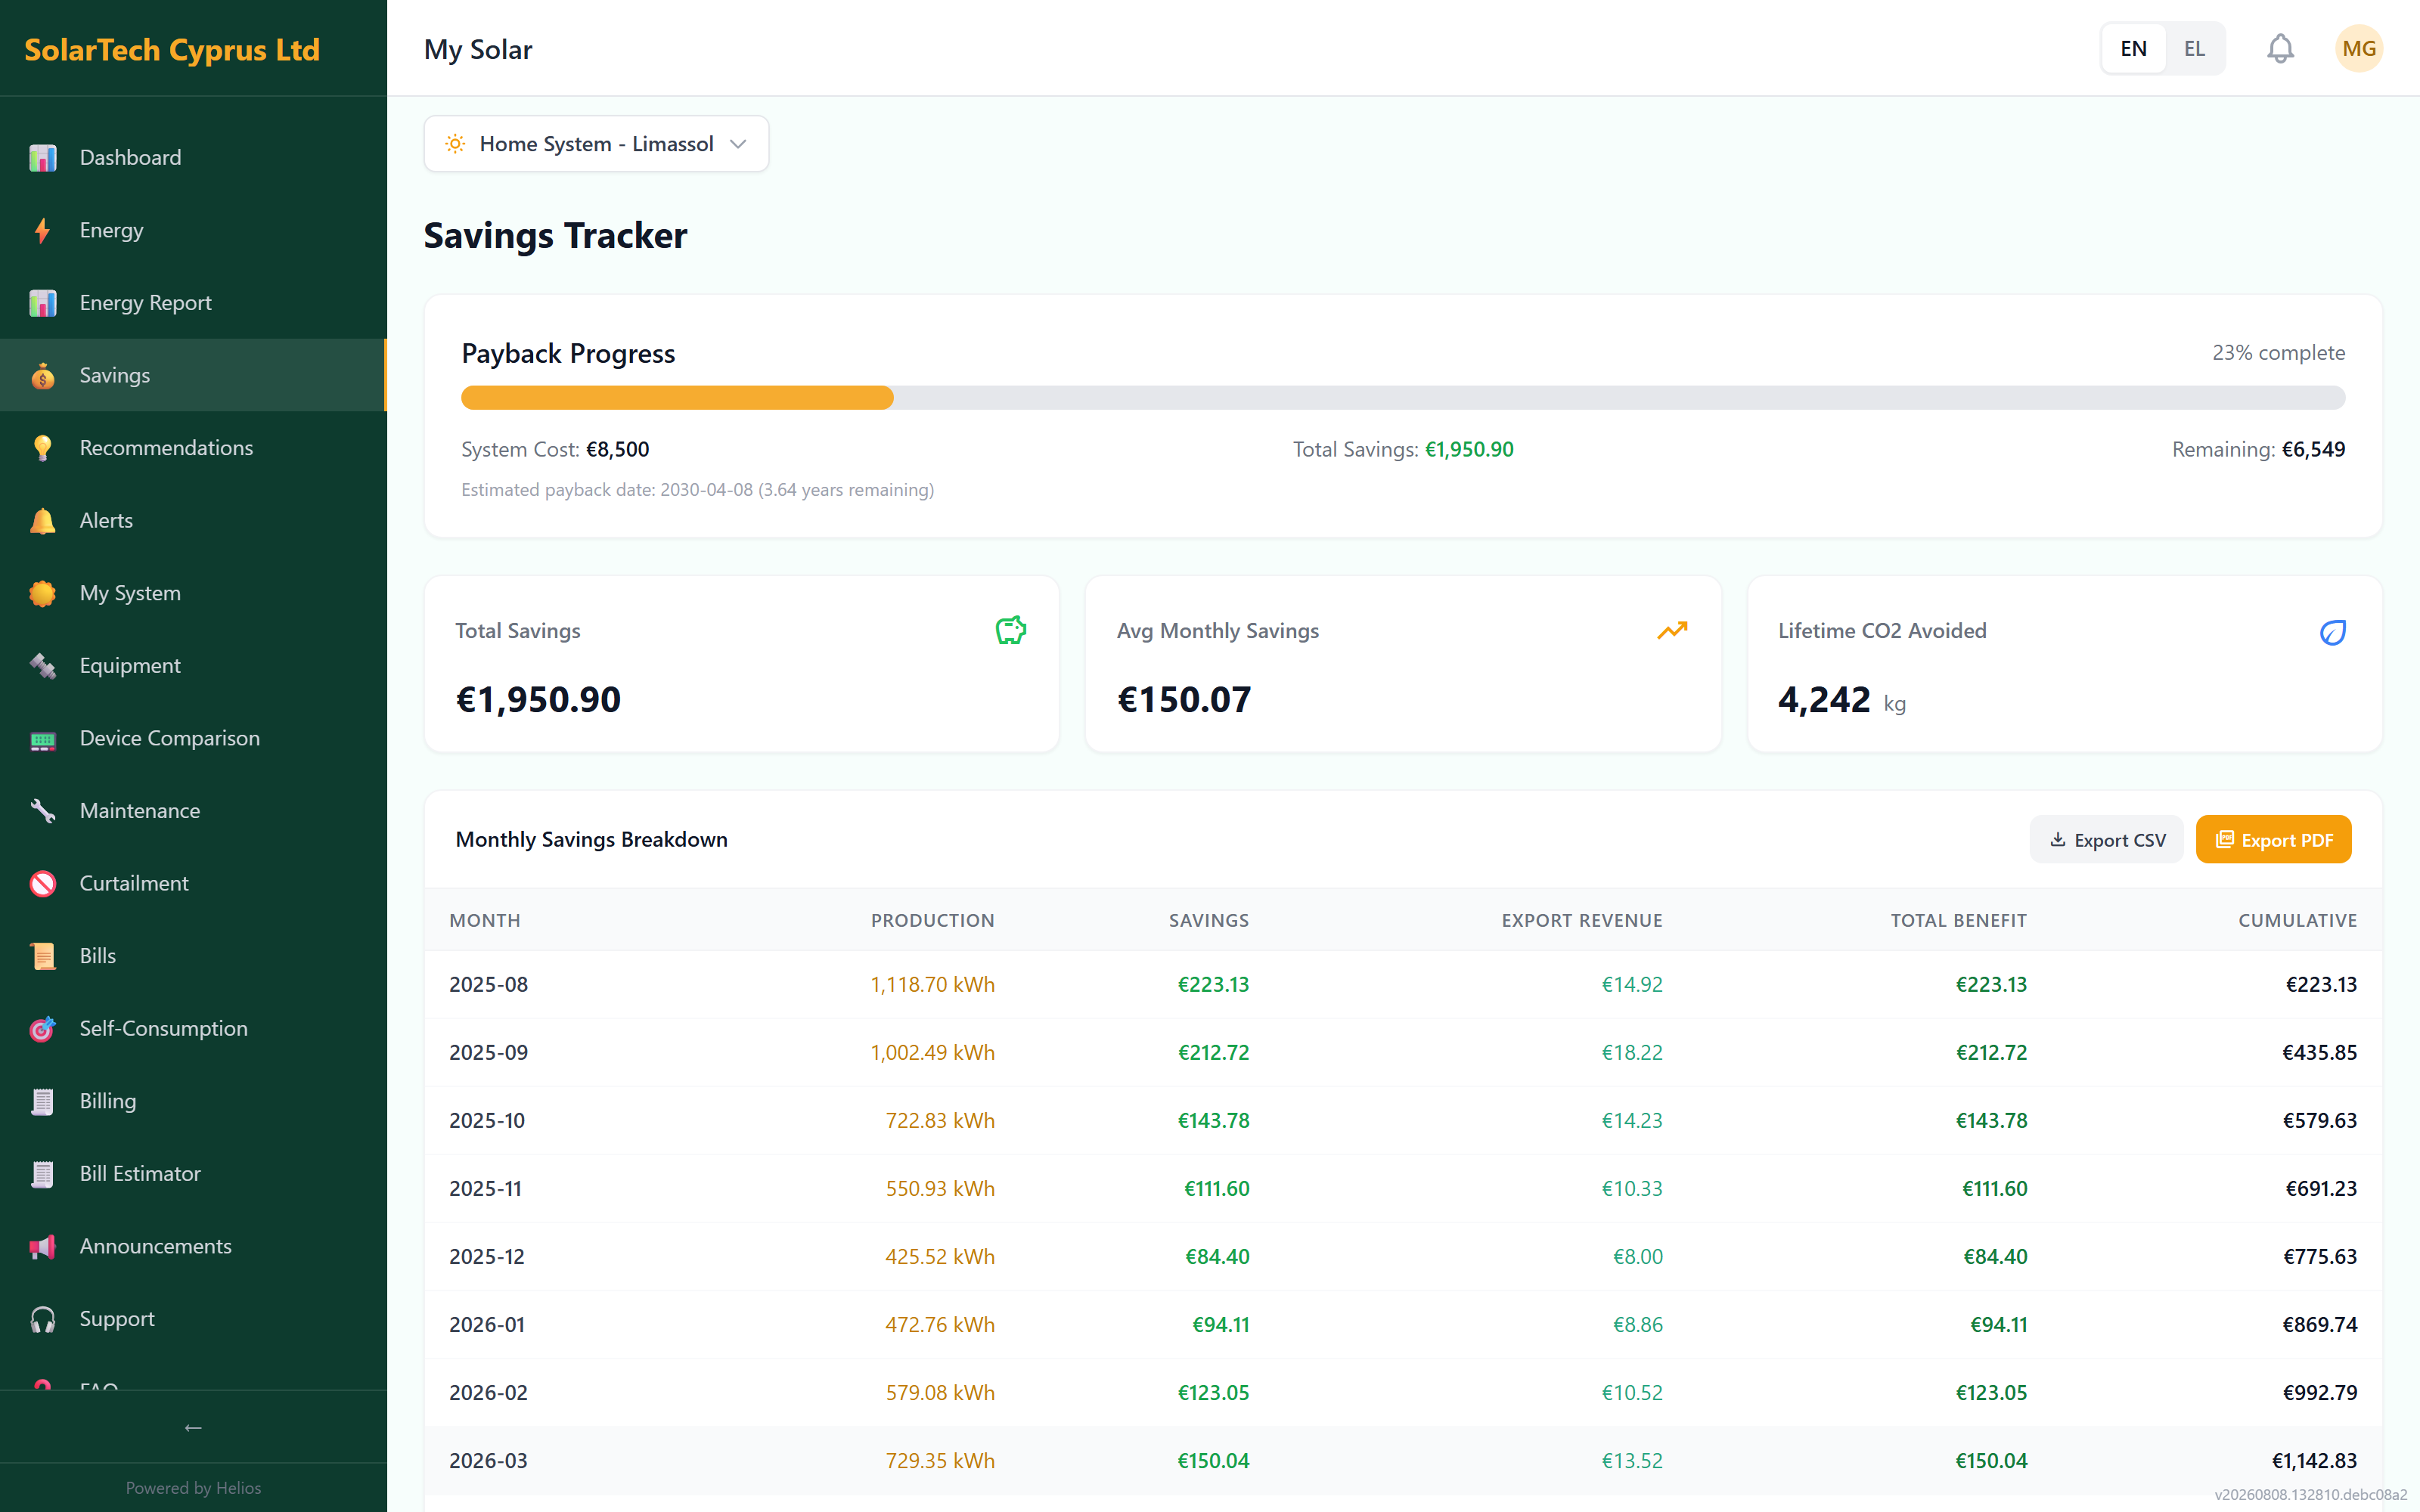Click cumulative value €1,142.83
The height and width of the screenshot is (1512, 2420).
point(2314,1461)
